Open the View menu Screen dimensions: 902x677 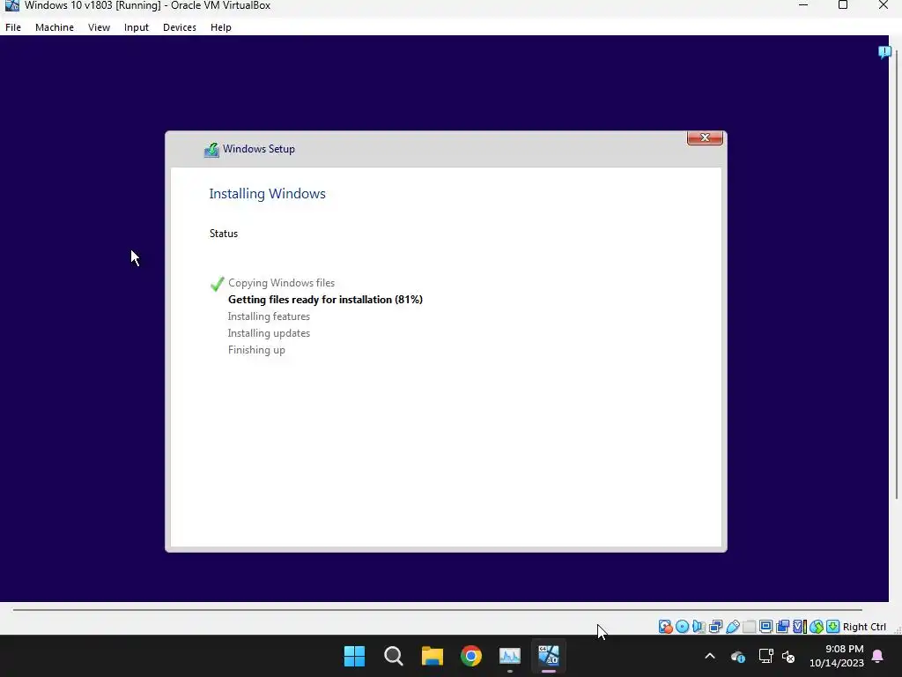pos(99,27)
